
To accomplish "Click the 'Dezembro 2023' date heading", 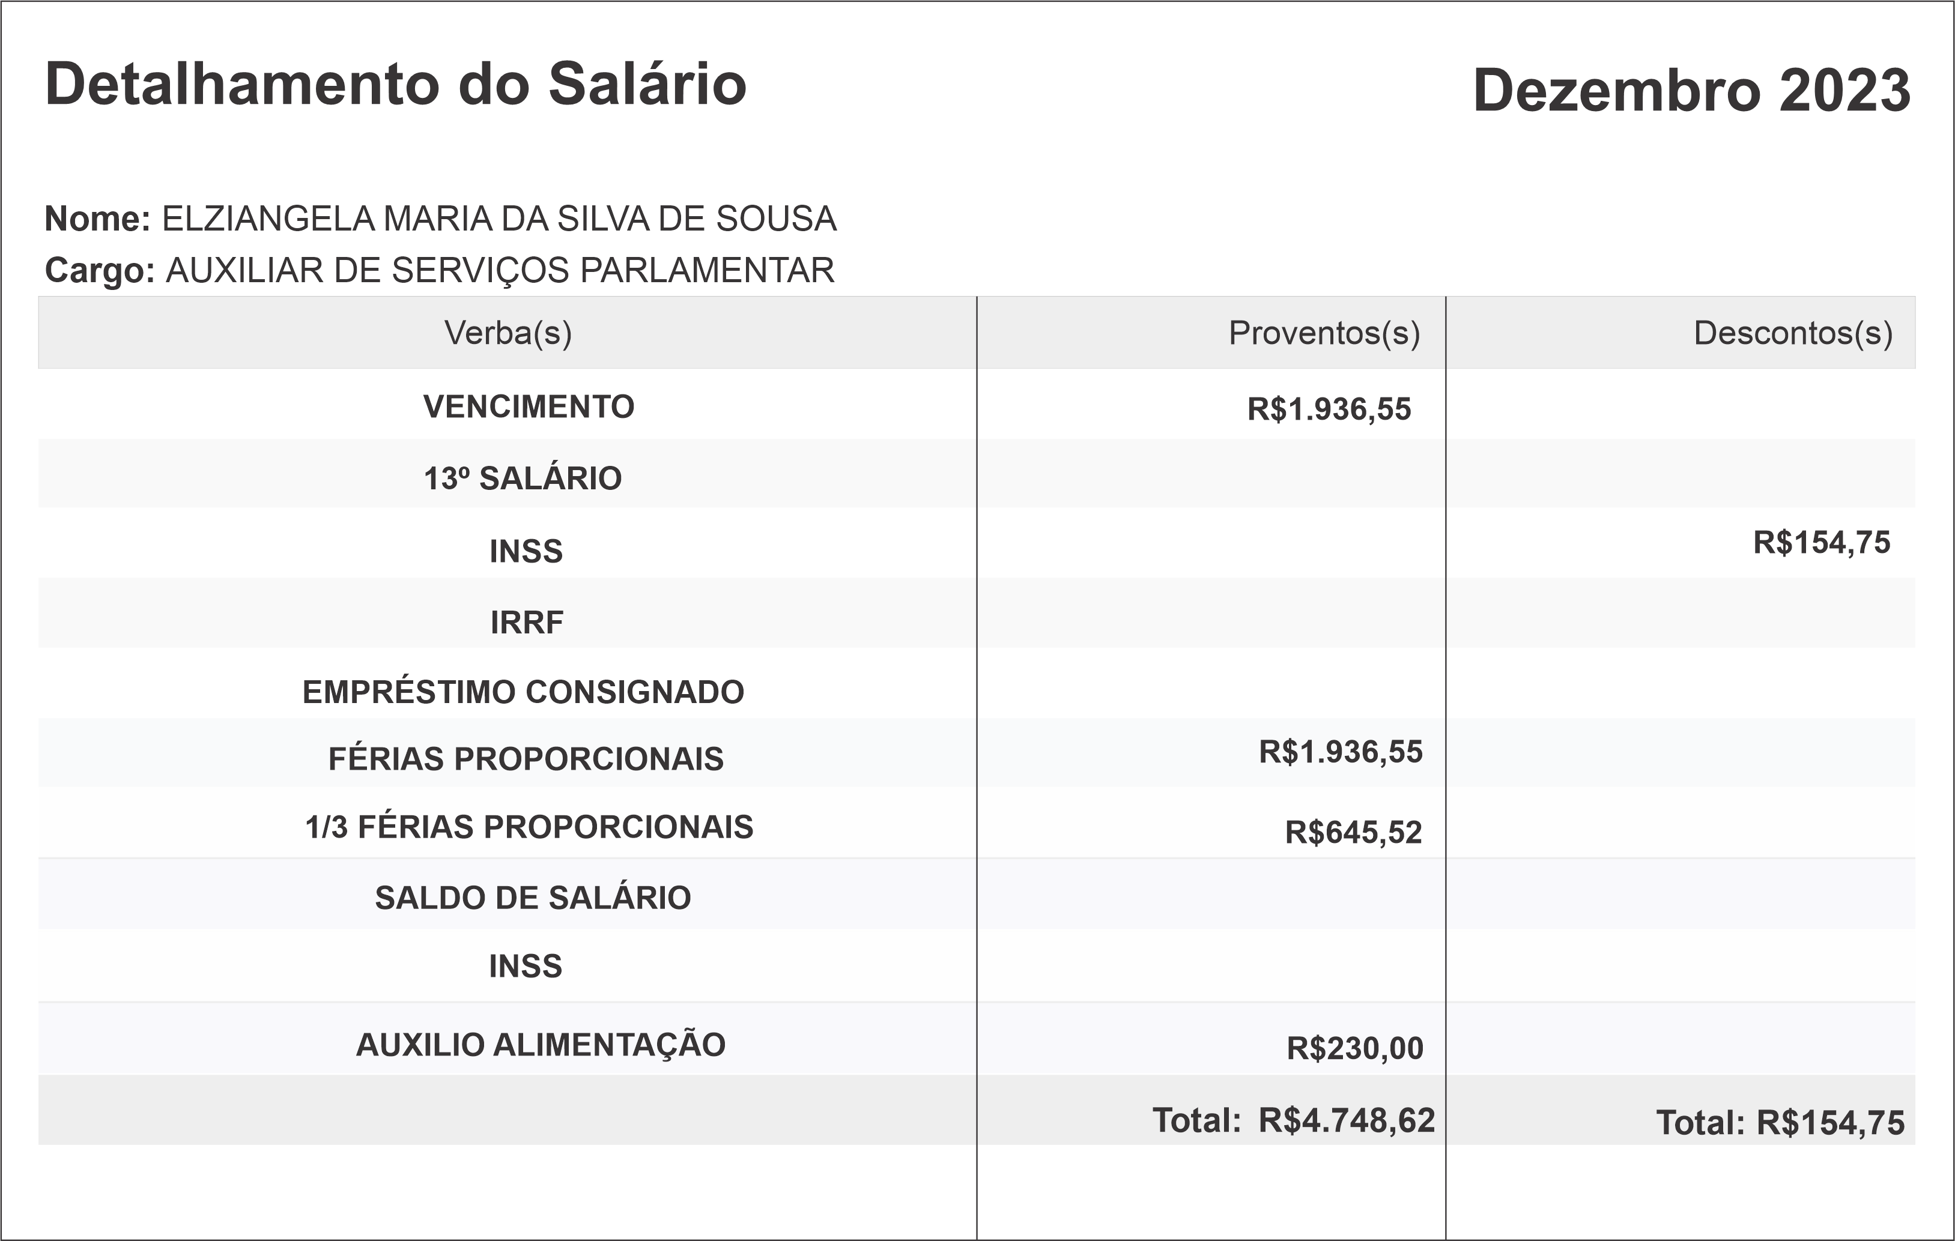I will click(1691, 90).
